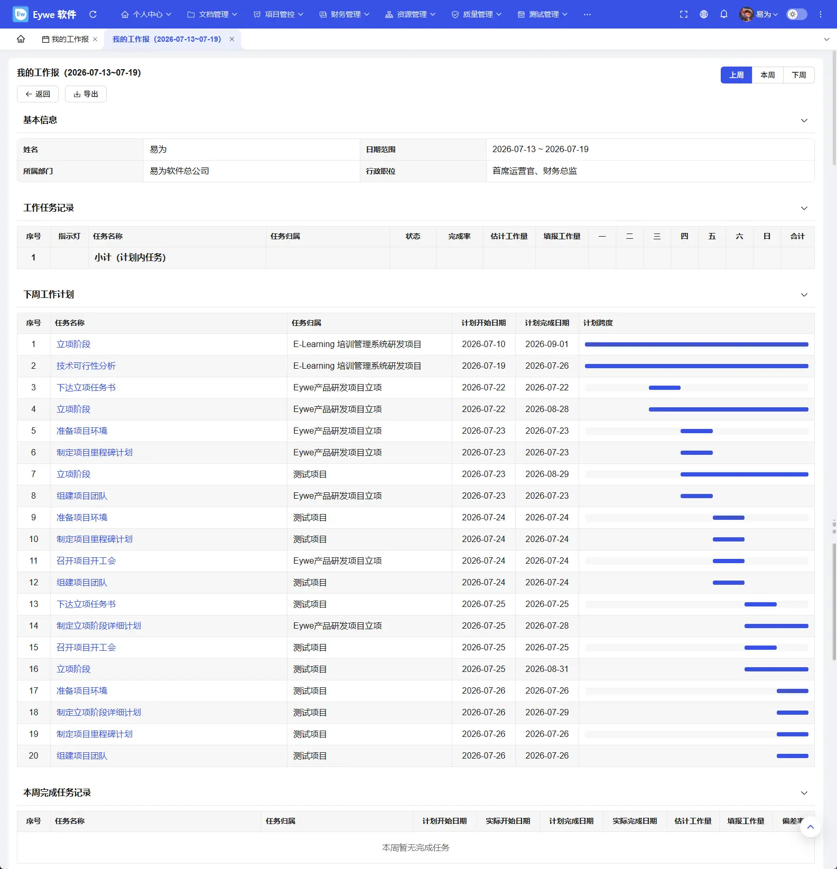Click the Eywe software logo icon
Image resolution: width=837 pixels, height=869 pixels.
pos(21,14)
